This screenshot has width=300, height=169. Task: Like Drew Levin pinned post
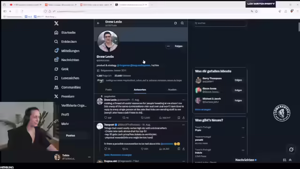tap(142, 118)
